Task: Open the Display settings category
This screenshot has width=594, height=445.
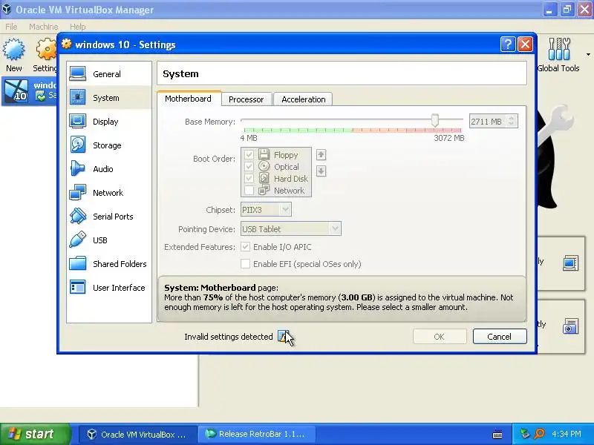Action: (x=109, y=122)
